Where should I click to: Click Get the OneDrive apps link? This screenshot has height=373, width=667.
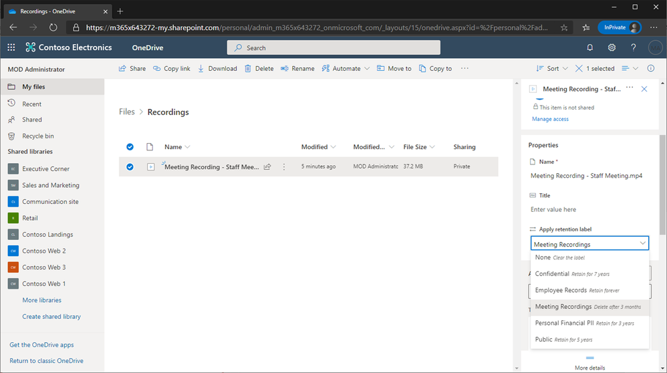coord(41,344)
